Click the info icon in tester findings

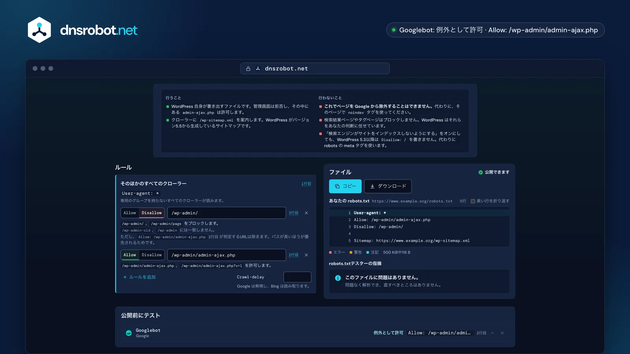pyautogui.click(x=338, y=278)
